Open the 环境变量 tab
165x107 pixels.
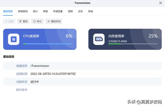[x=58, y=11]
